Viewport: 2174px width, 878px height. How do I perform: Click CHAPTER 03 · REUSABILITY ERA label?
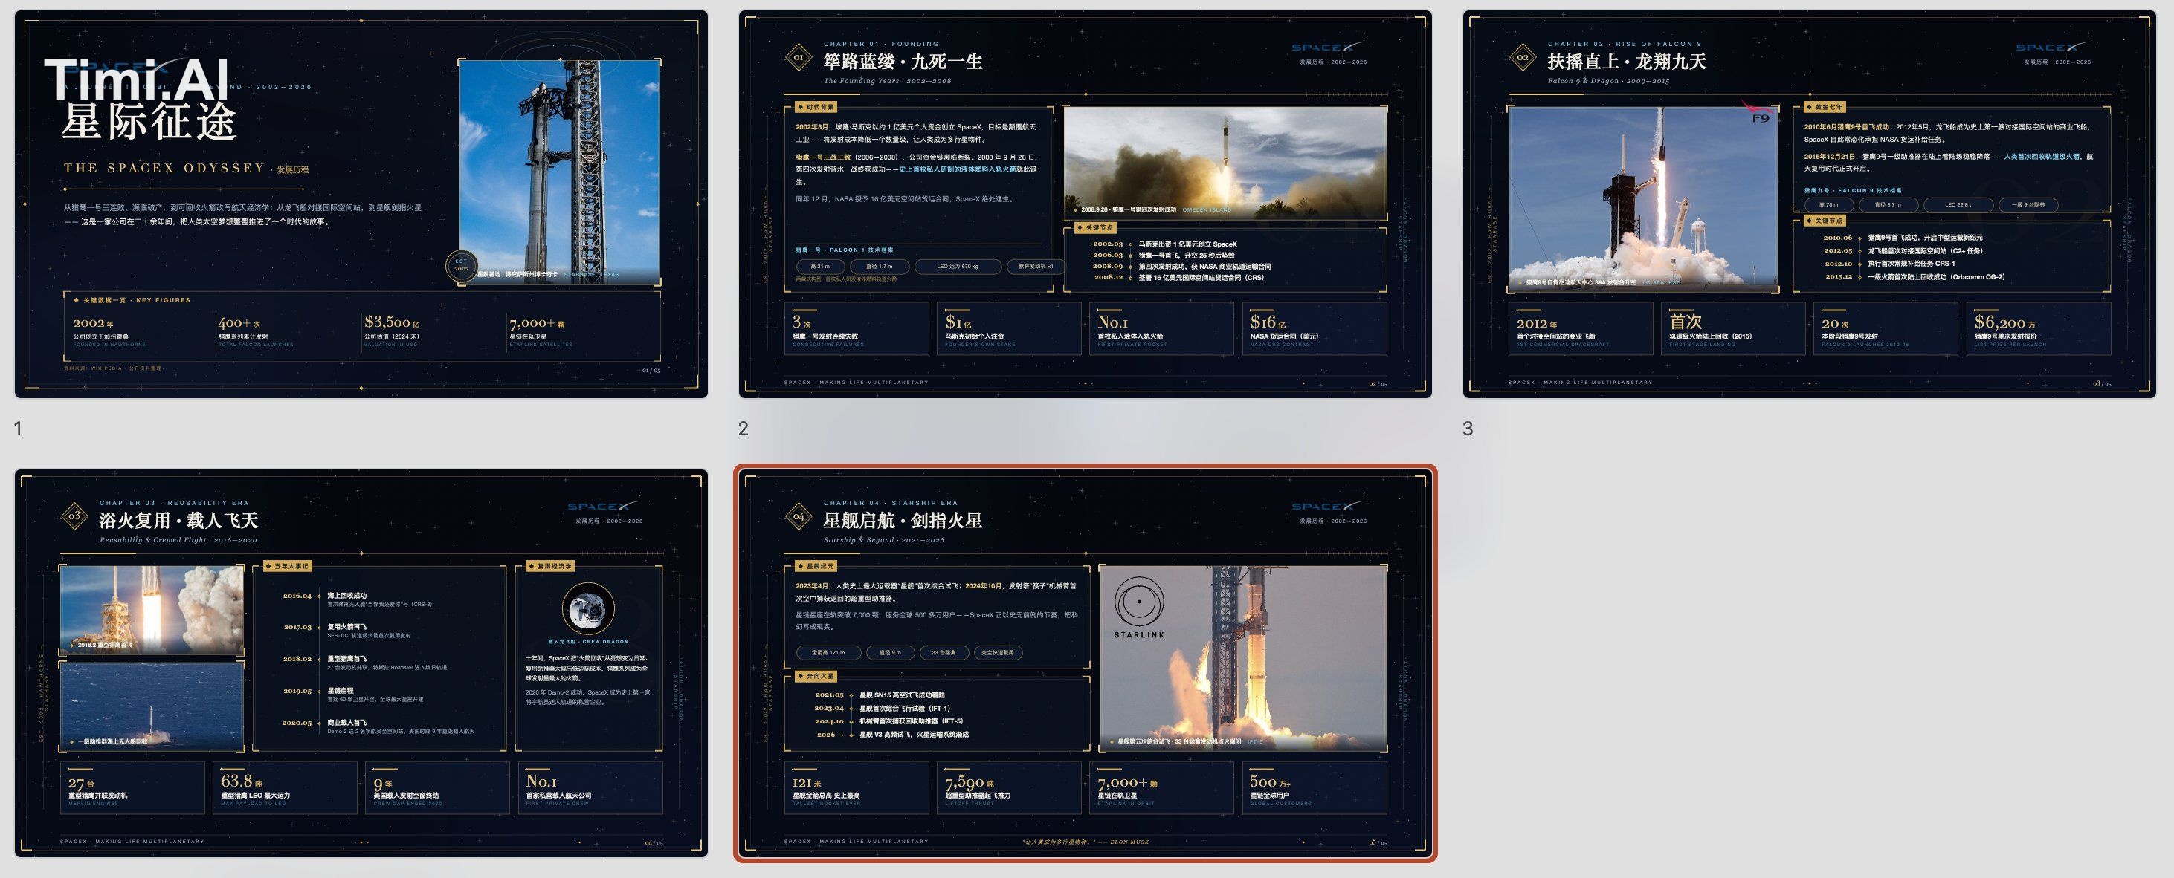coord(175,503)
